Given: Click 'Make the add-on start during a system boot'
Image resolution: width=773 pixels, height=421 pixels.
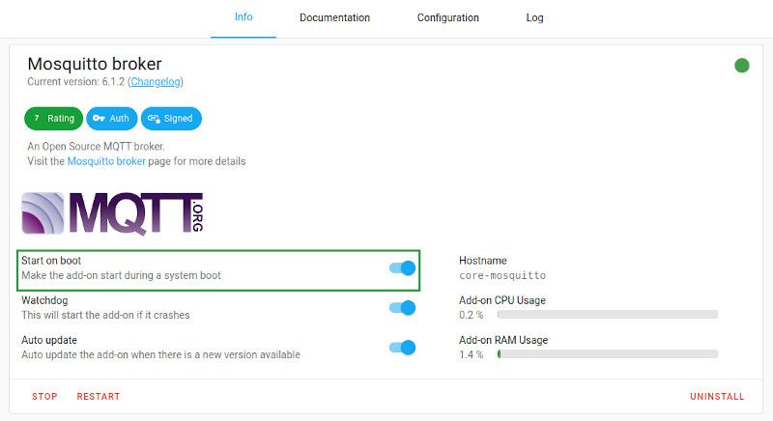Looking at the screenshot, I should 122,275.
